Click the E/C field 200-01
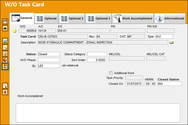 coord(83,31)
